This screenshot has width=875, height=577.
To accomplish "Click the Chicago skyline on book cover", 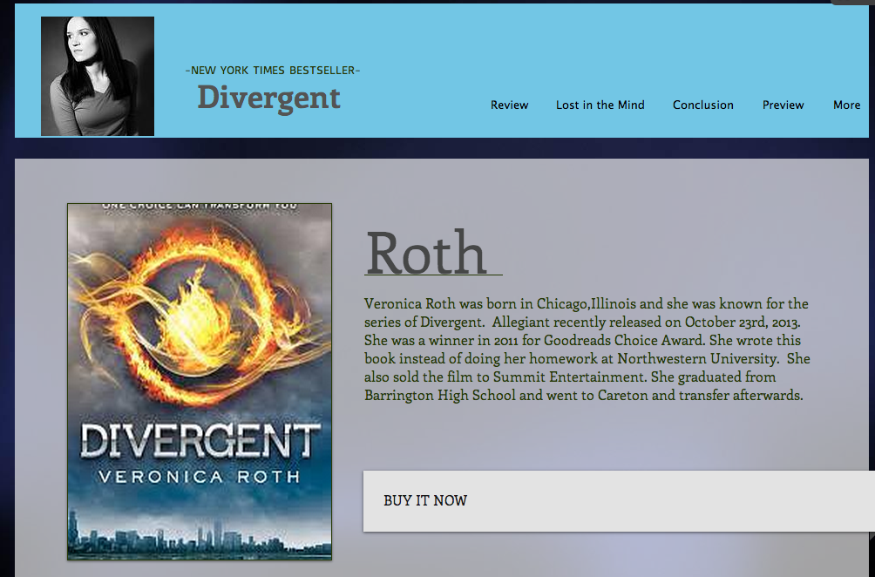I will [200, 539].
